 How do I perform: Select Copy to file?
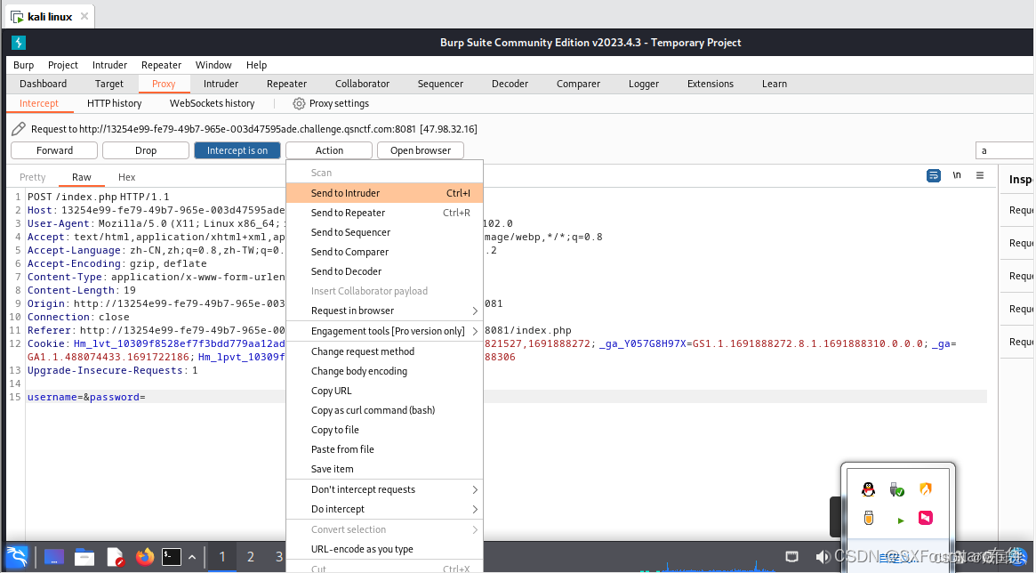coord(384,430)
